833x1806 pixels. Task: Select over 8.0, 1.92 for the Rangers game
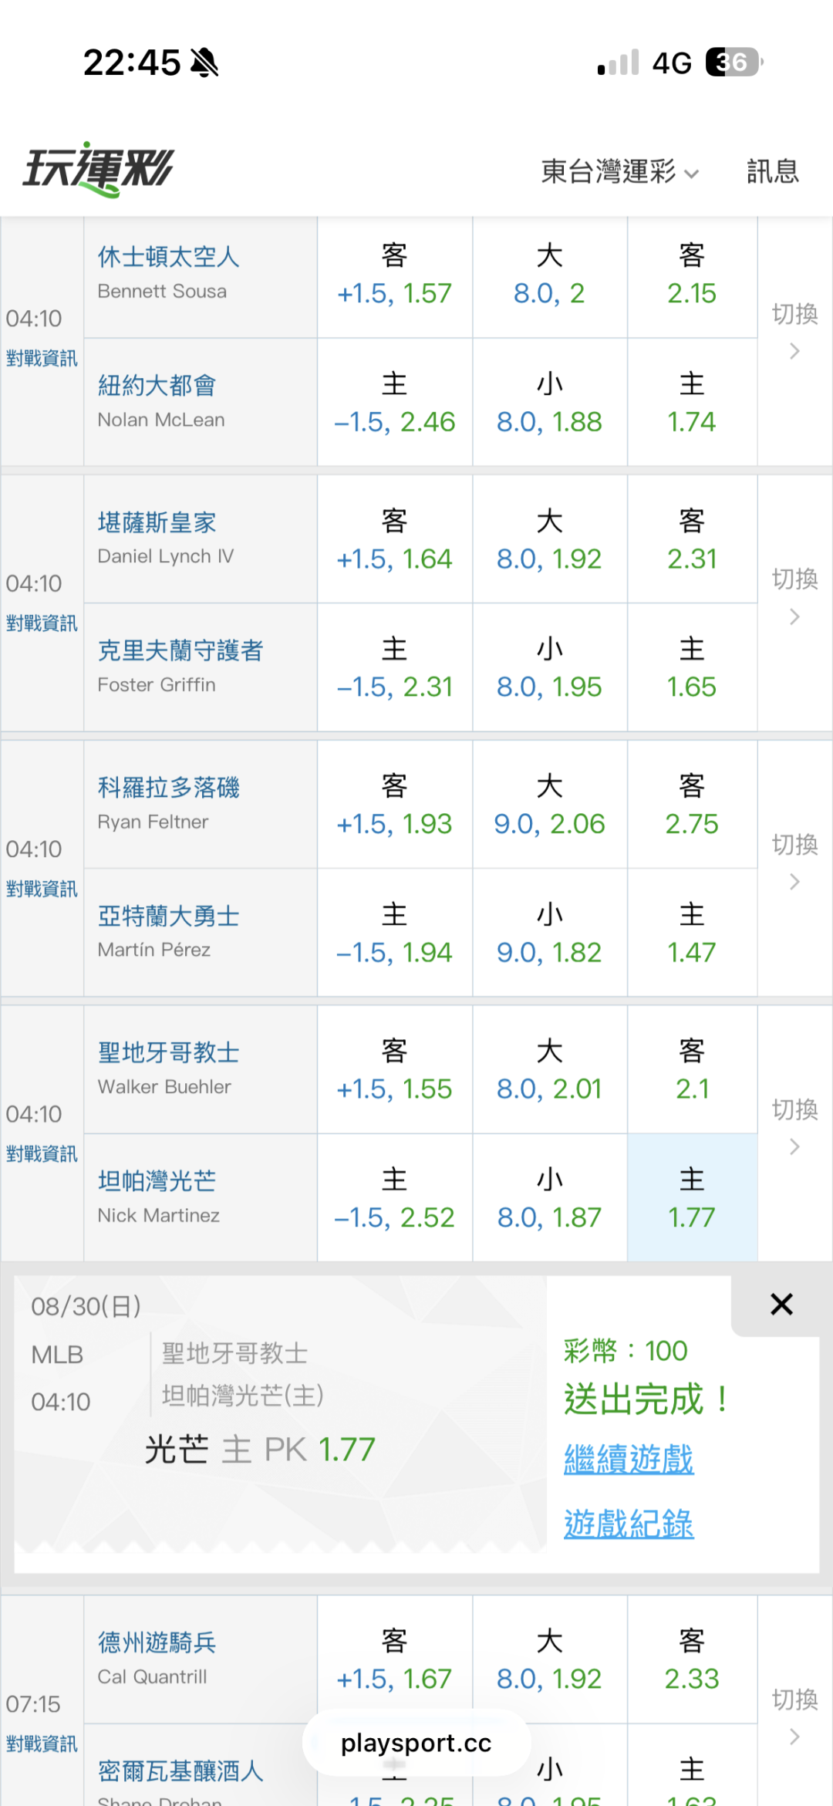click(550, 1659)
